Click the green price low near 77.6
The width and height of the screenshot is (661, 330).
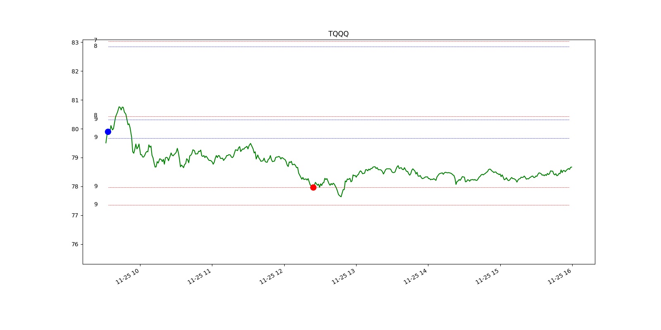[x=341, y=196]
